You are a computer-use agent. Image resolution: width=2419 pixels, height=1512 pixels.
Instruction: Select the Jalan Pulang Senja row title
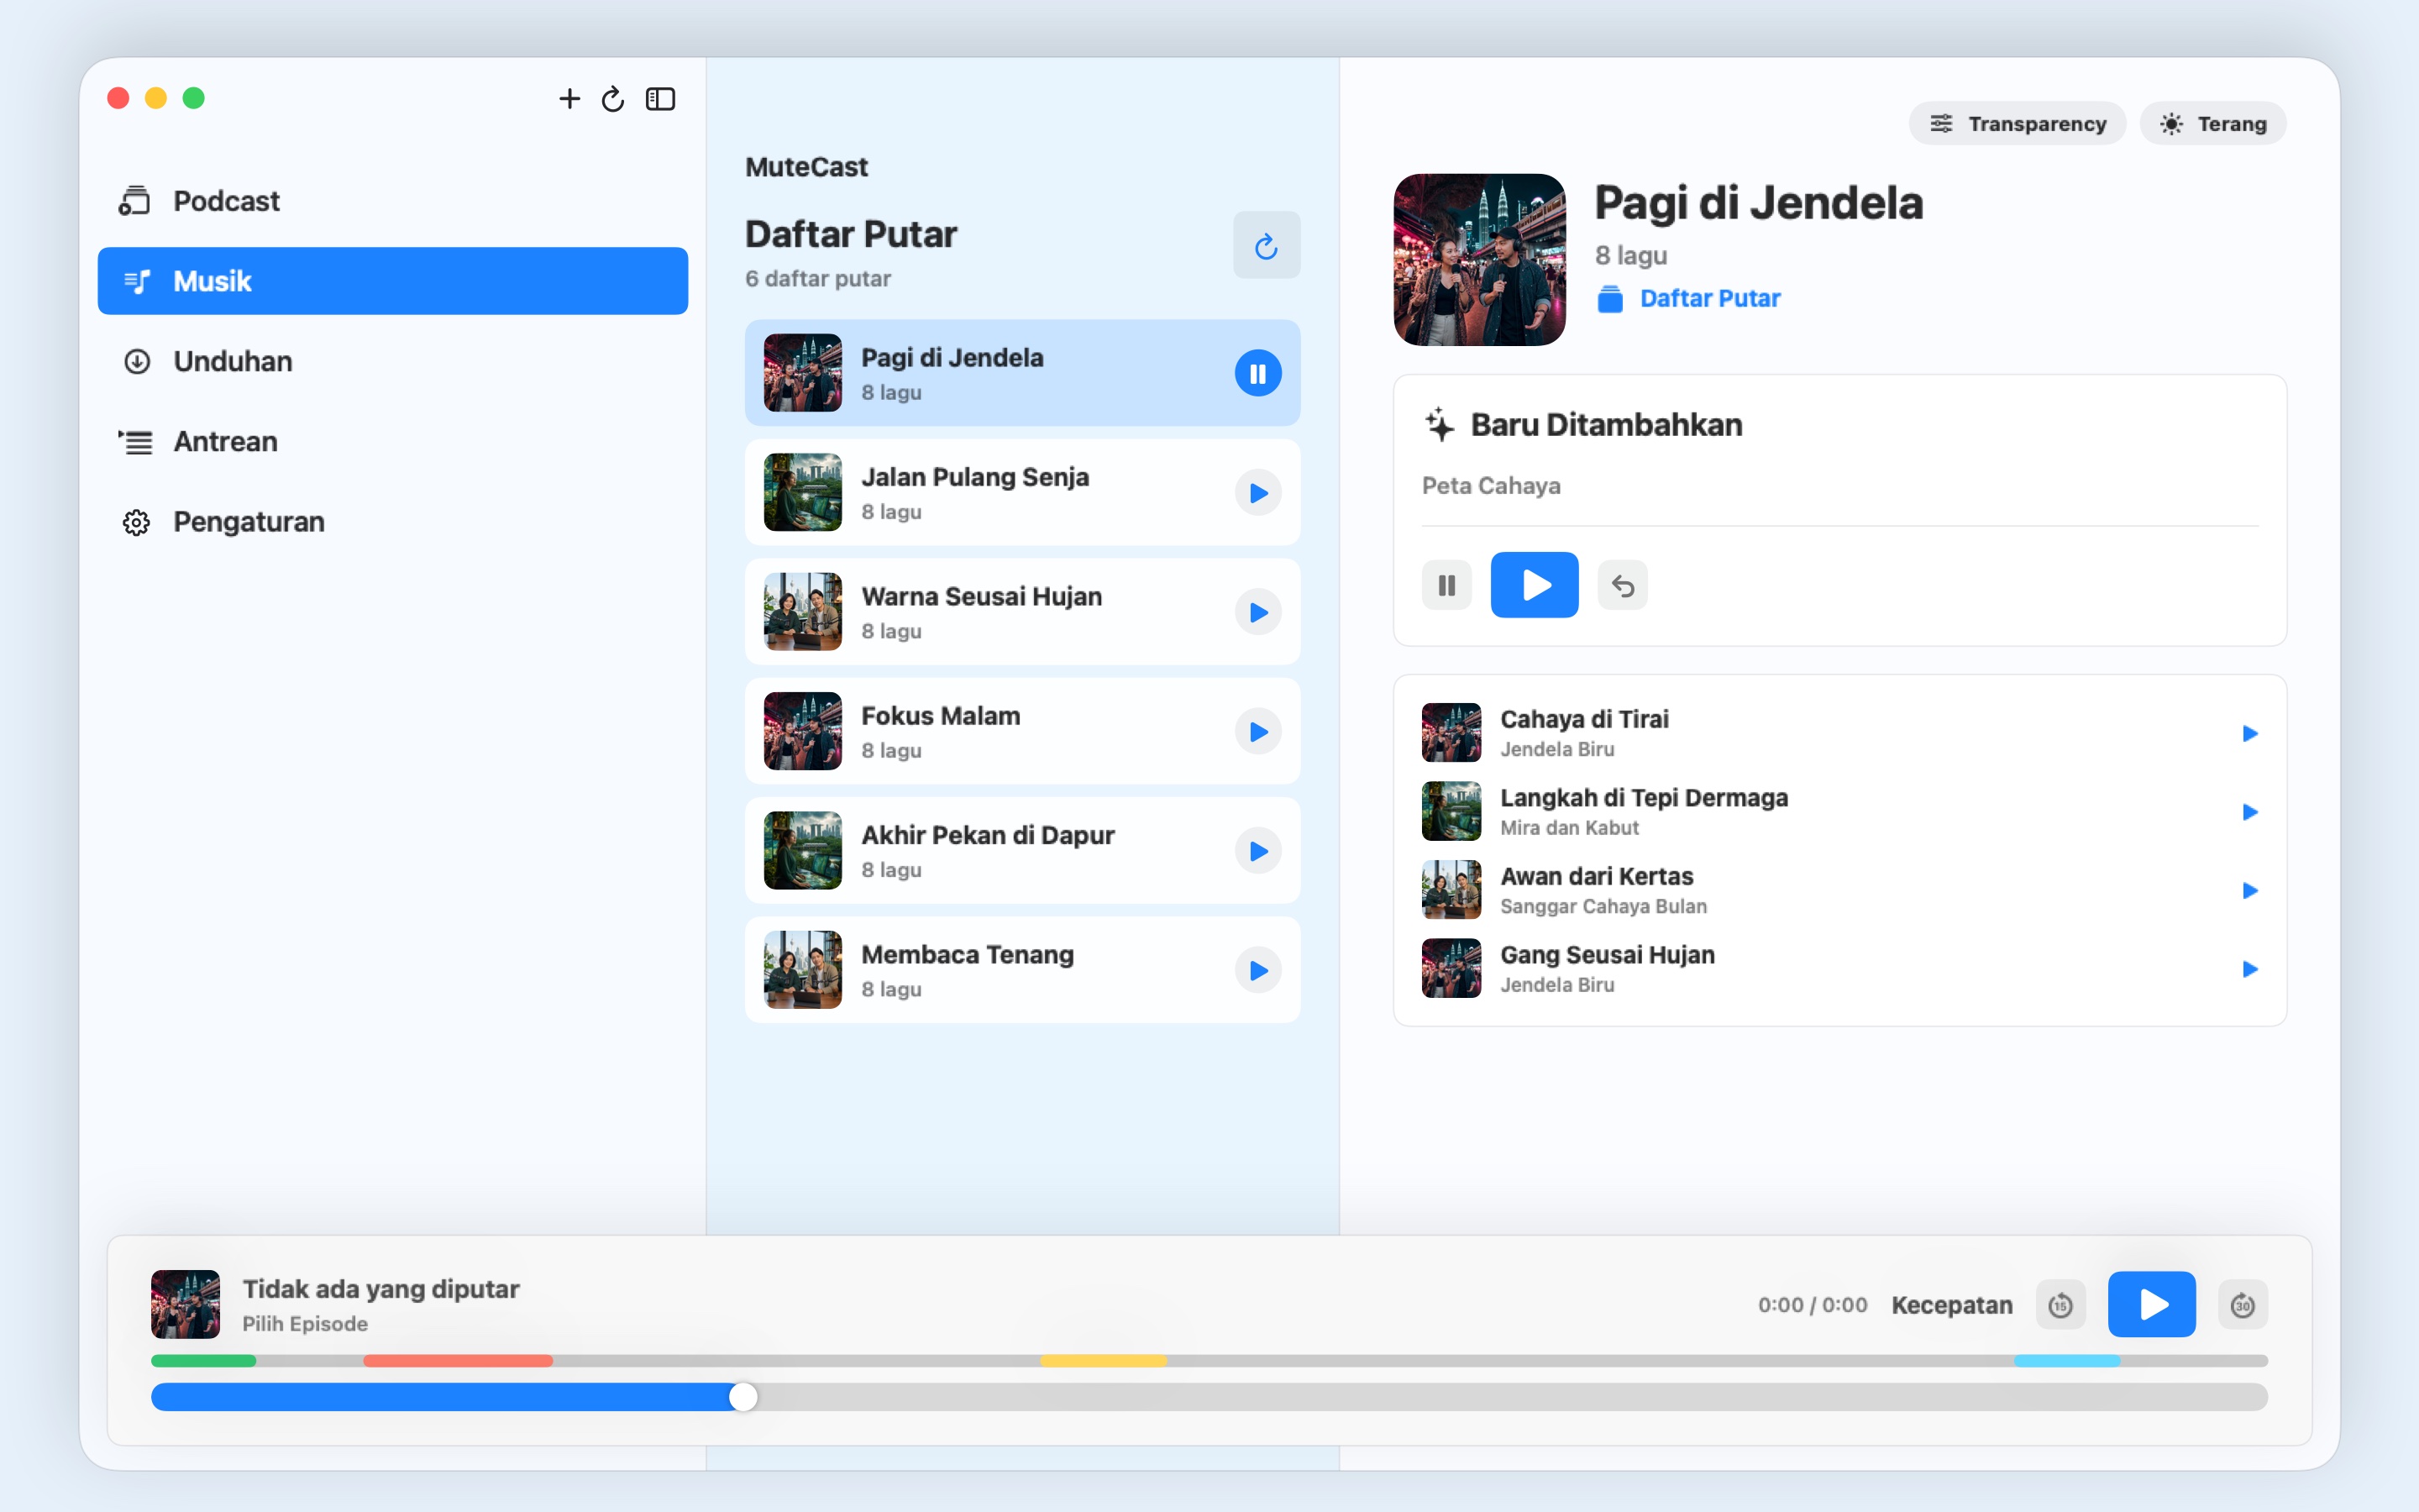point(976,477)
